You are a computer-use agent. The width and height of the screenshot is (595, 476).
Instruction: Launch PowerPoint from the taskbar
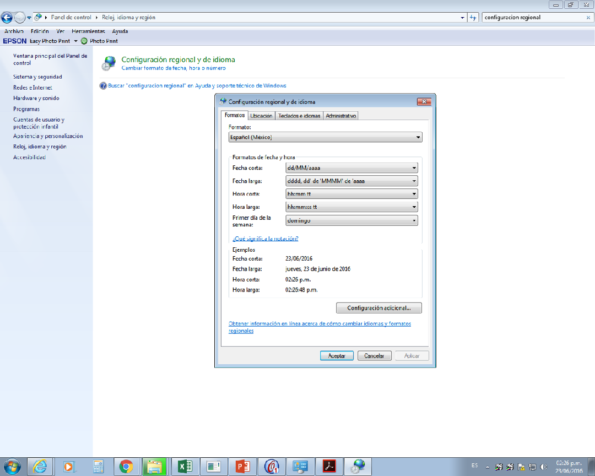pos(241,467)
